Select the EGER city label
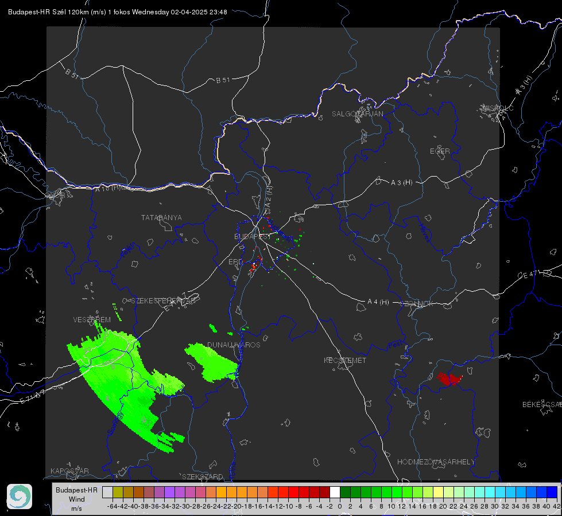 click(x=440, y=151)
